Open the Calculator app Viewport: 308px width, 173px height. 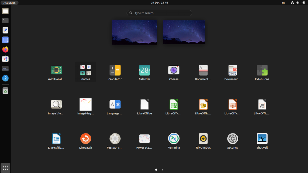click(115, 70)
